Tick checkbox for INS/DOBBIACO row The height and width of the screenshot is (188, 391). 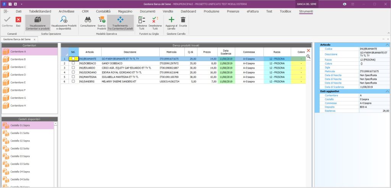pos(73,63)
